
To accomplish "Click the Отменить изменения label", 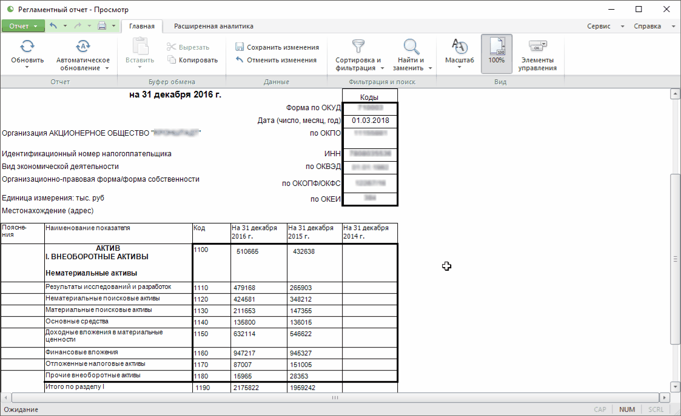I will tap(281, 60).
